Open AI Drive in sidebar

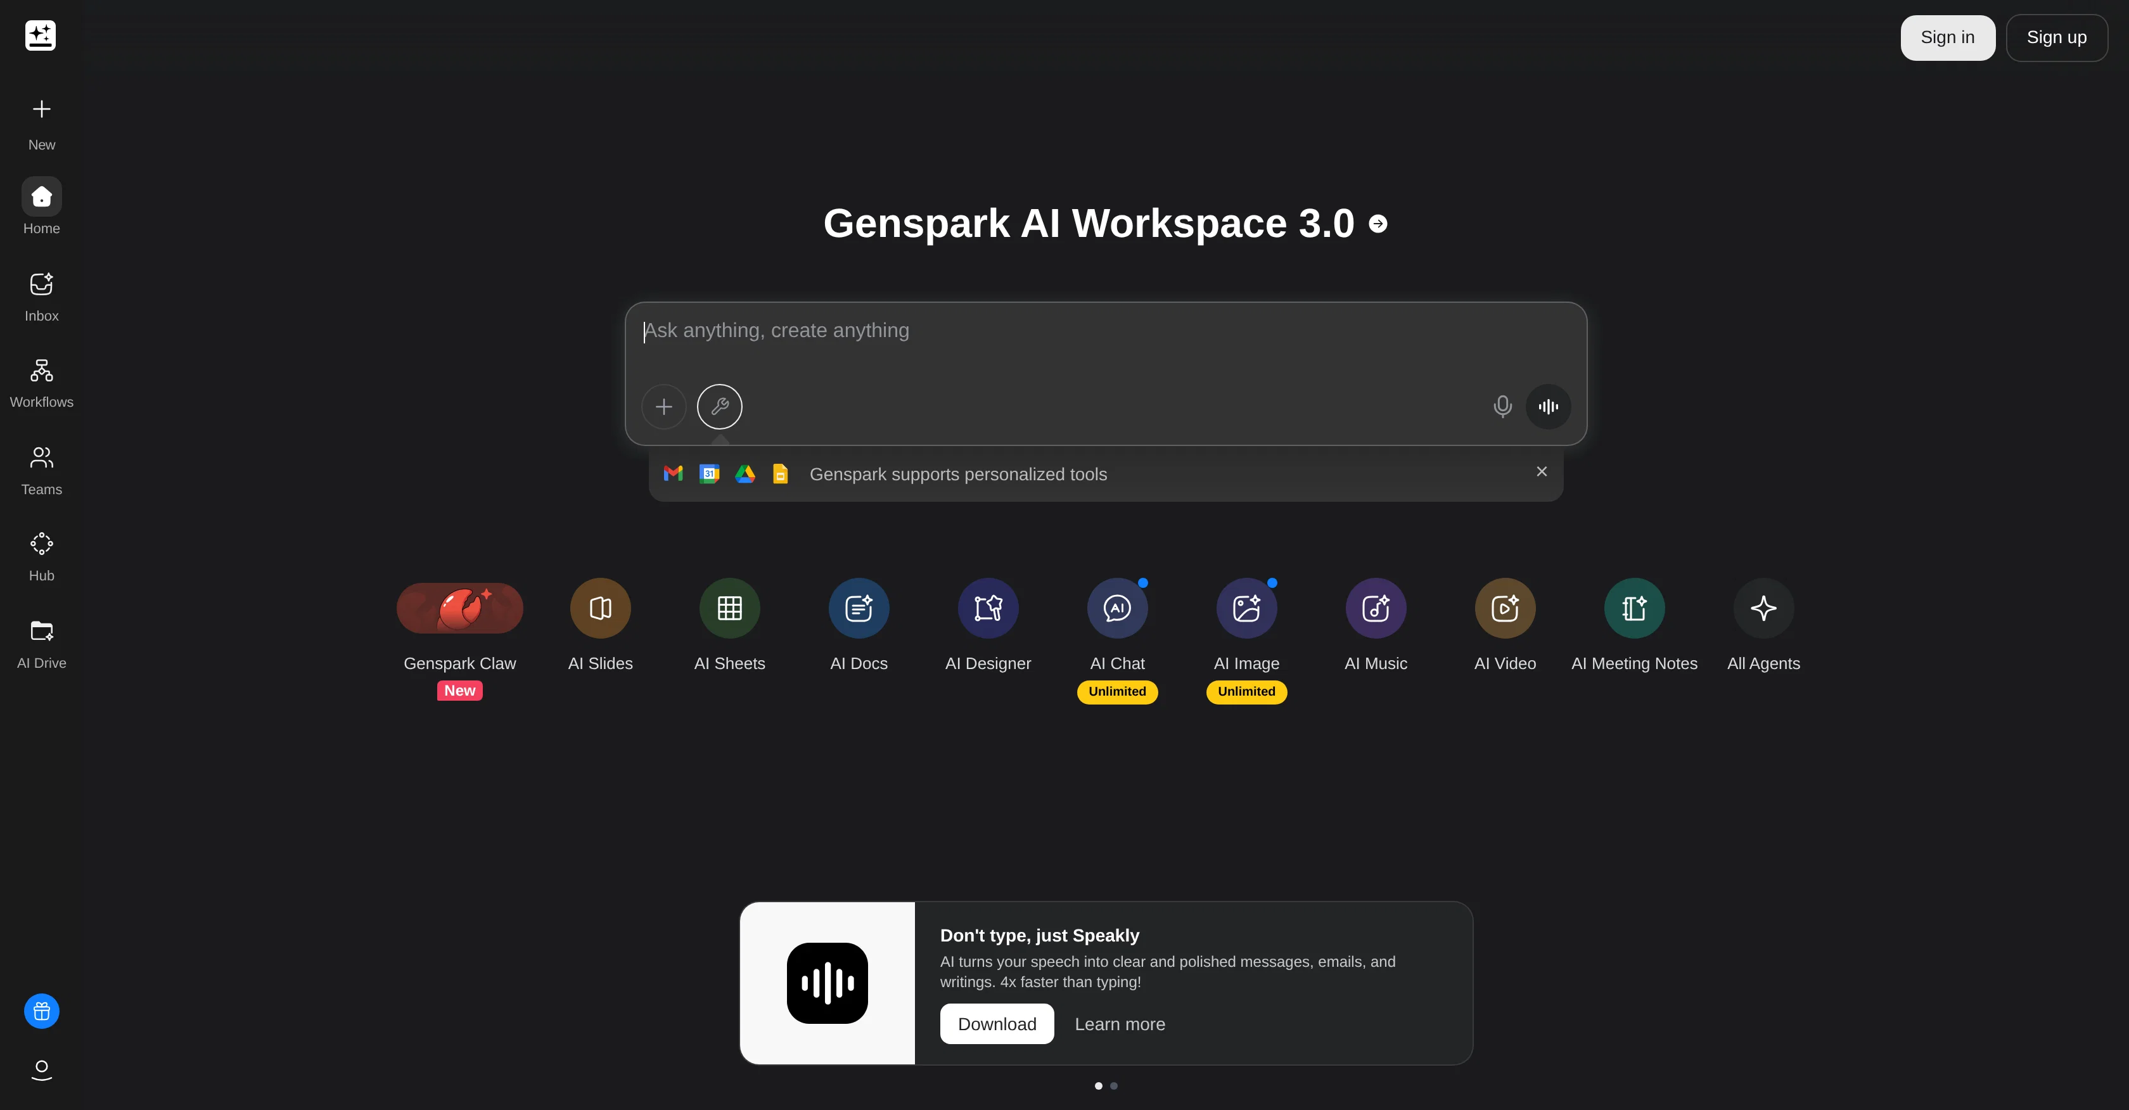(41, 645)
